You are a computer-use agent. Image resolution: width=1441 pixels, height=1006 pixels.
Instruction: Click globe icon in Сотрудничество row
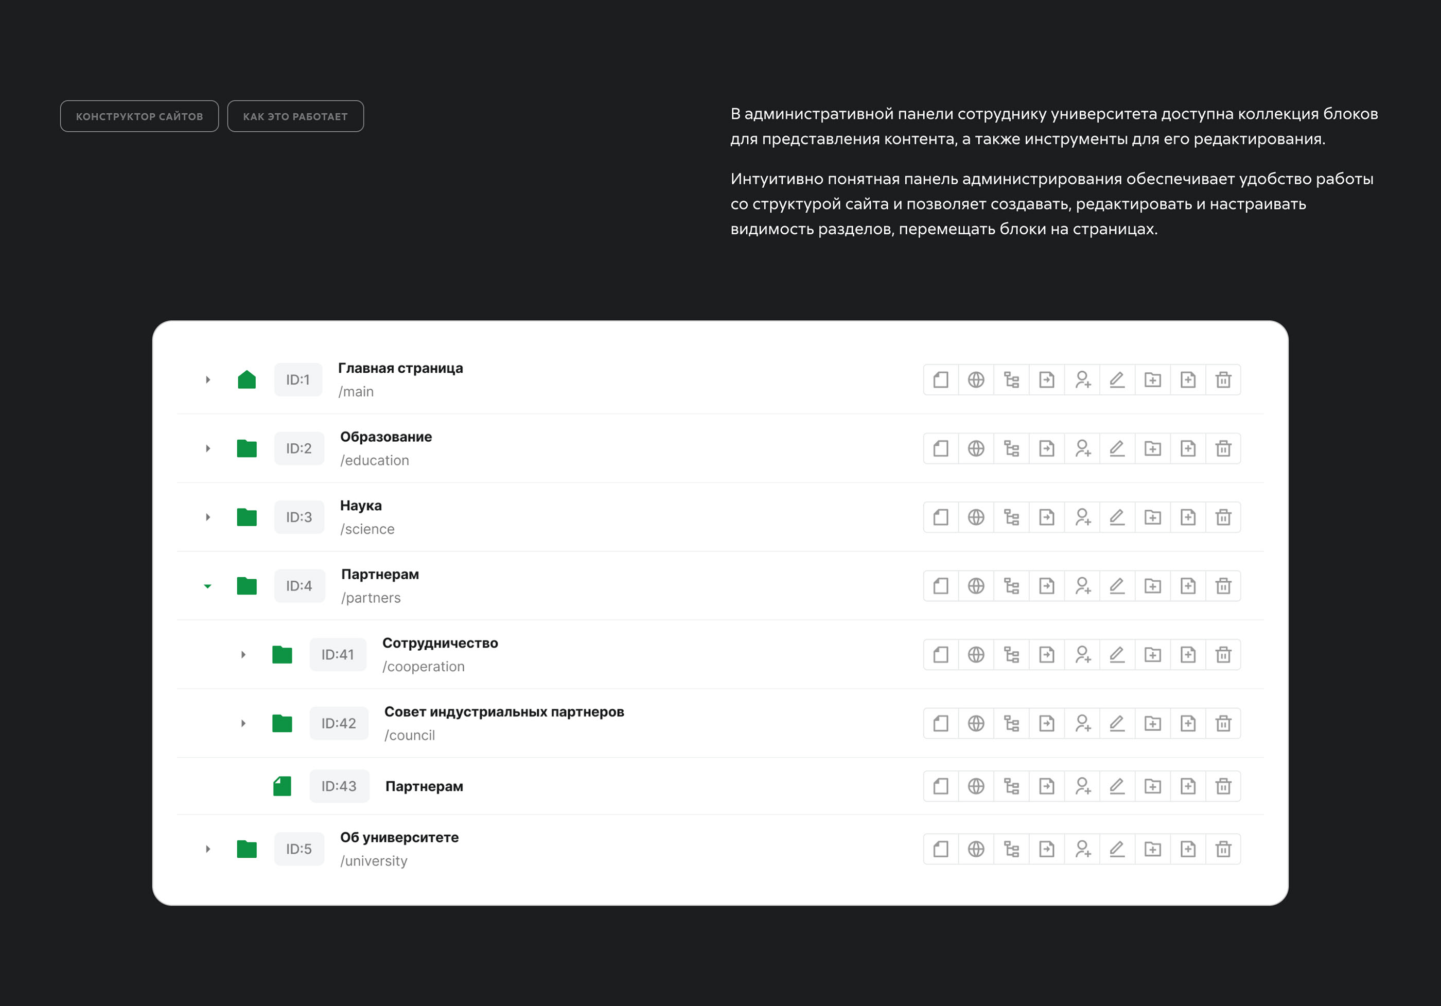(x=976, y=655)
